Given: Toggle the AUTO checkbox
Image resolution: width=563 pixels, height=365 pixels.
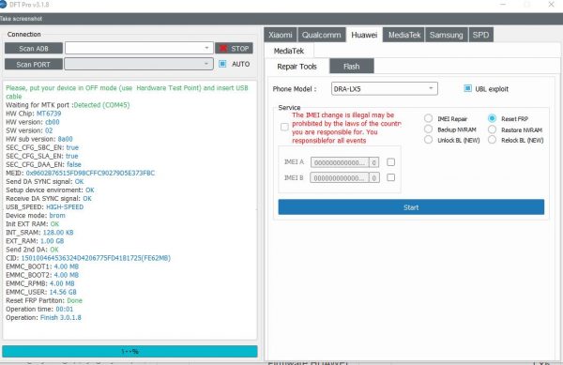Looking at the screenshot, I should [222, 64].
